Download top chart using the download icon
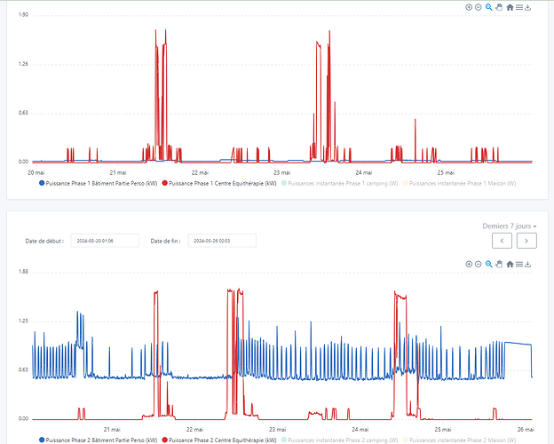 tap(529, 7)
